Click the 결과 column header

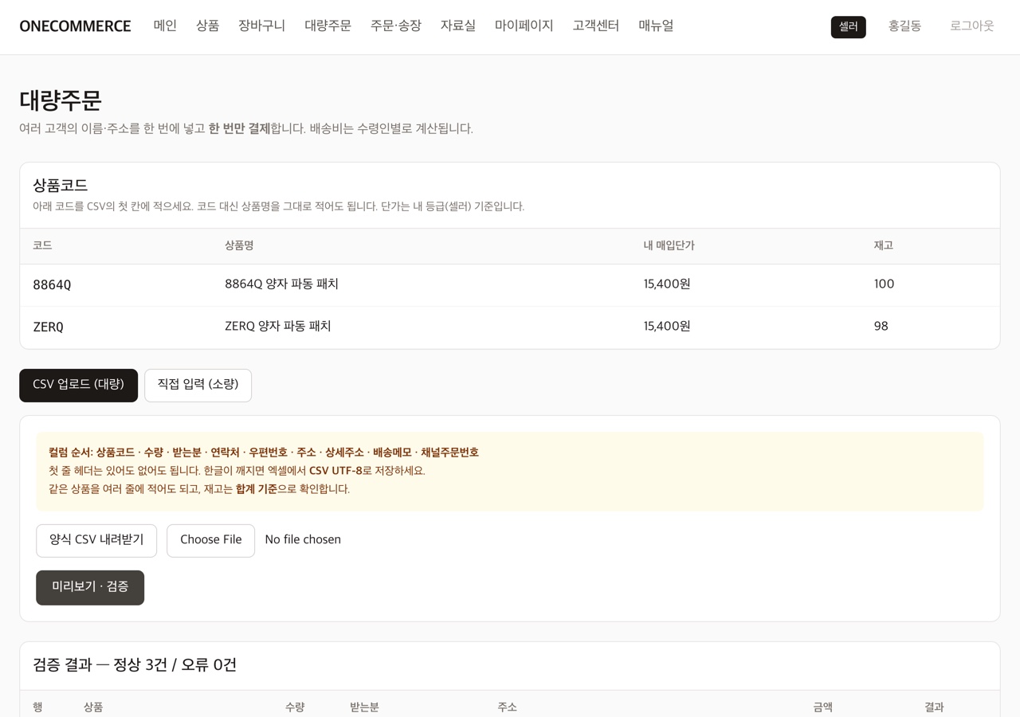pos(934,707)
